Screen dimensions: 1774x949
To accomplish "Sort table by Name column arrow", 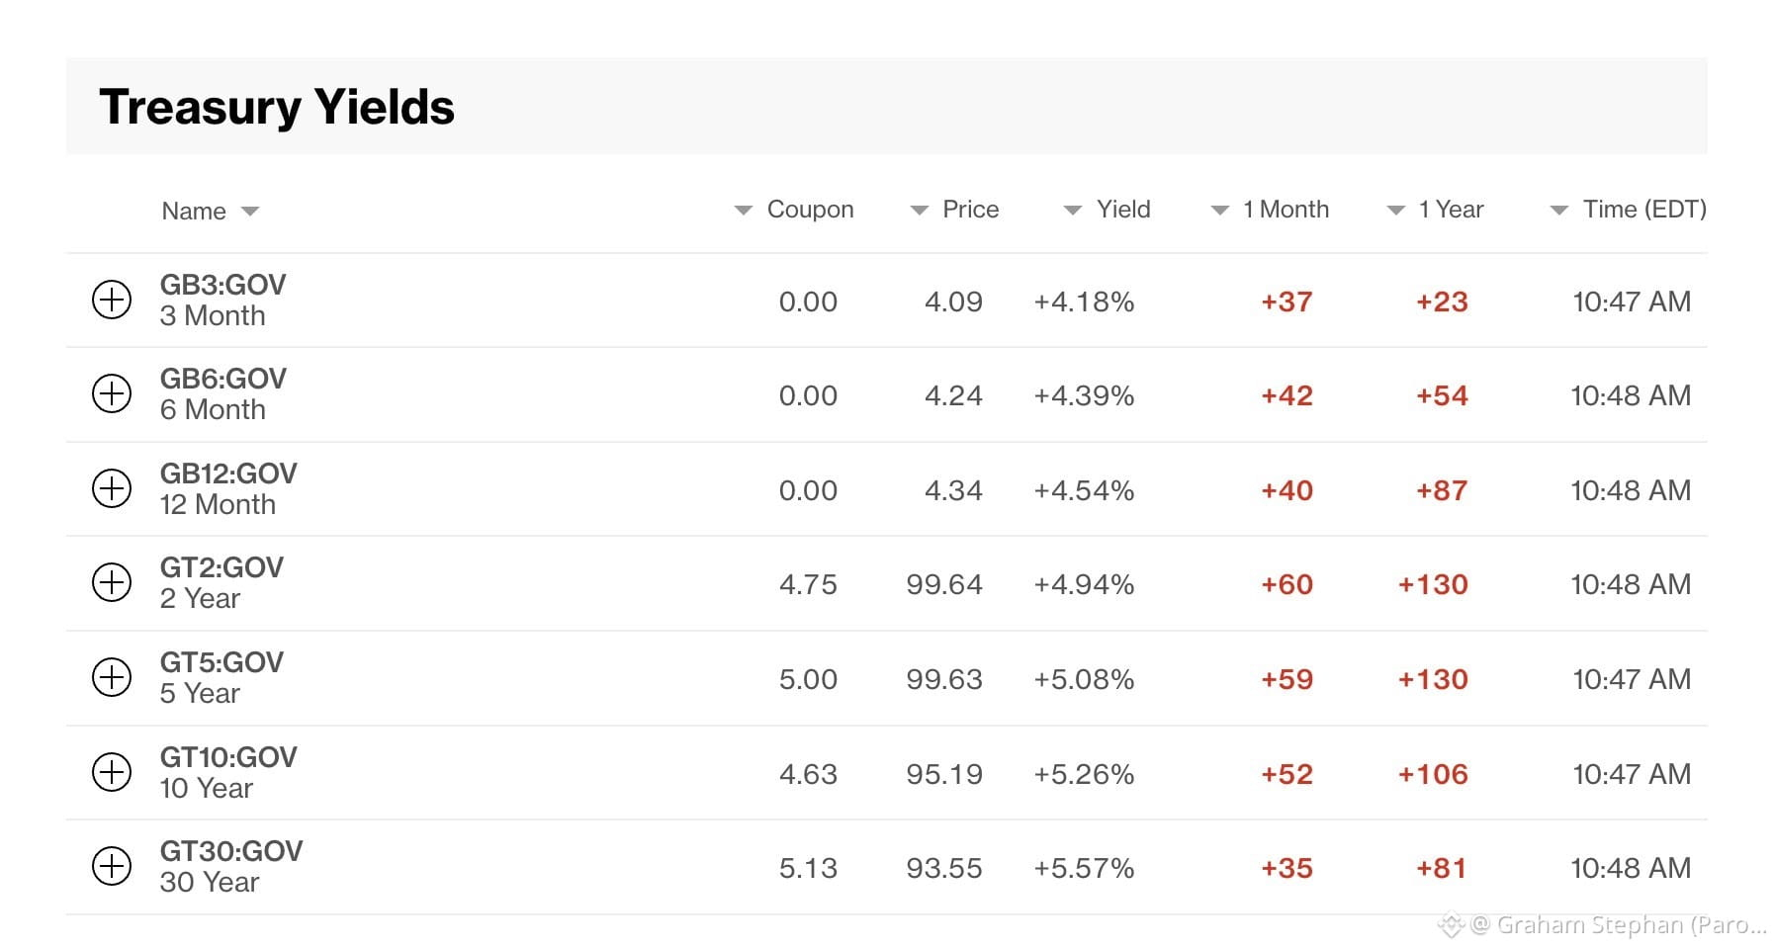I will coord(250,212).
